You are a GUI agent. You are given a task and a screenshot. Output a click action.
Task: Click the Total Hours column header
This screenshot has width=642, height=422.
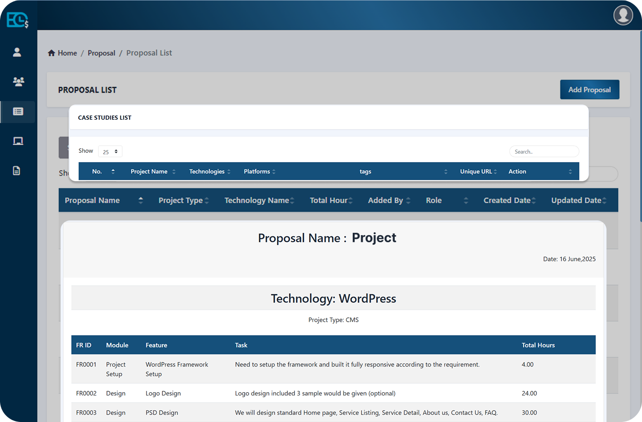click(538, 345)
